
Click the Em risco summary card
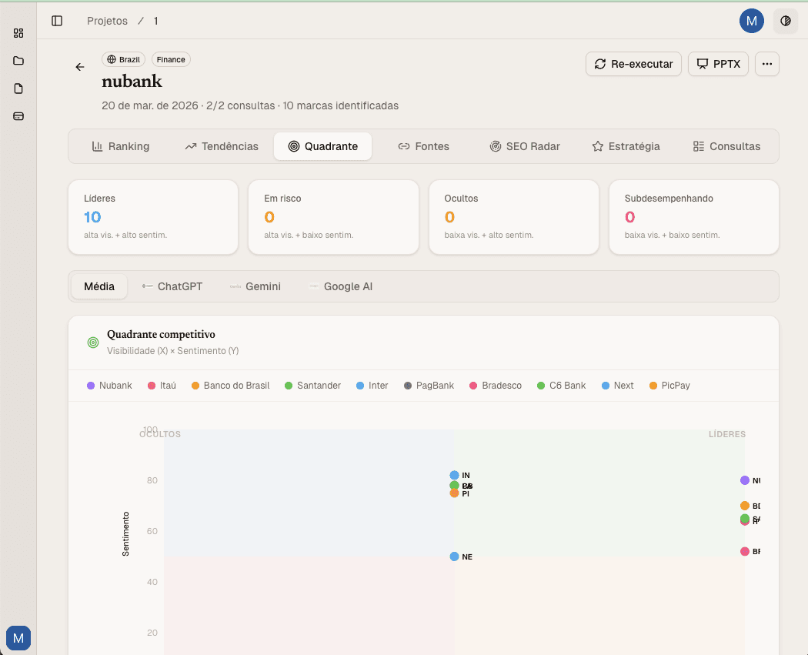[333, 217]
